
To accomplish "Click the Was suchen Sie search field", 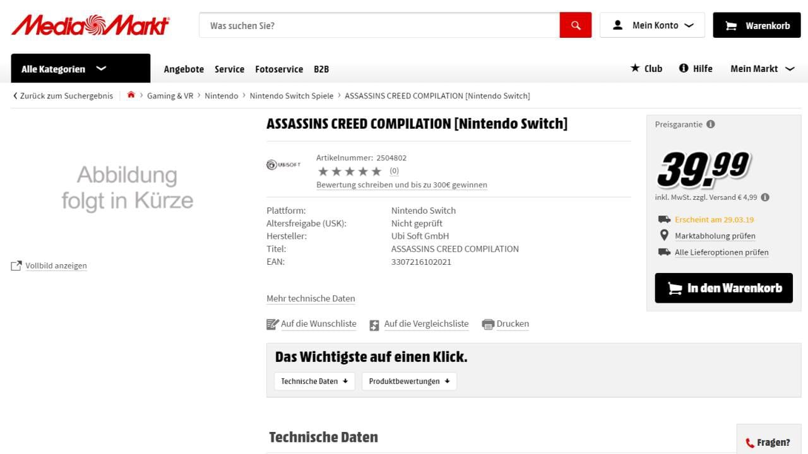I will click(x=379, y=25).
